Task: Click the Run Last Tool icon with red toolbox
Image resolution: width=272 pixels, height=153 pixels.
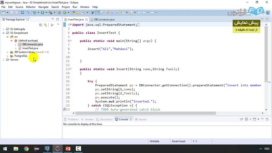Action: (50, 12)
